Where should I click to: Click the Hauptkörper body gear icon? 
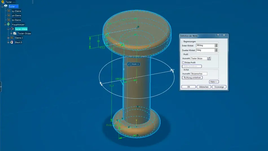coord(8,25)
